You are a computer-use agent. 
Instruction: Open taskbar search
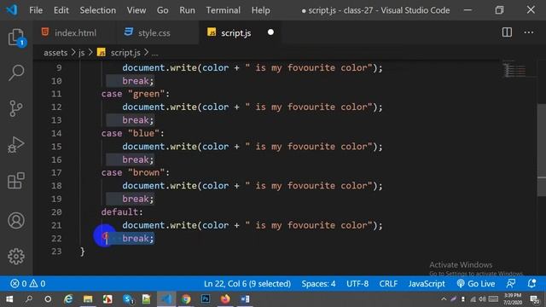coord(29,299)
